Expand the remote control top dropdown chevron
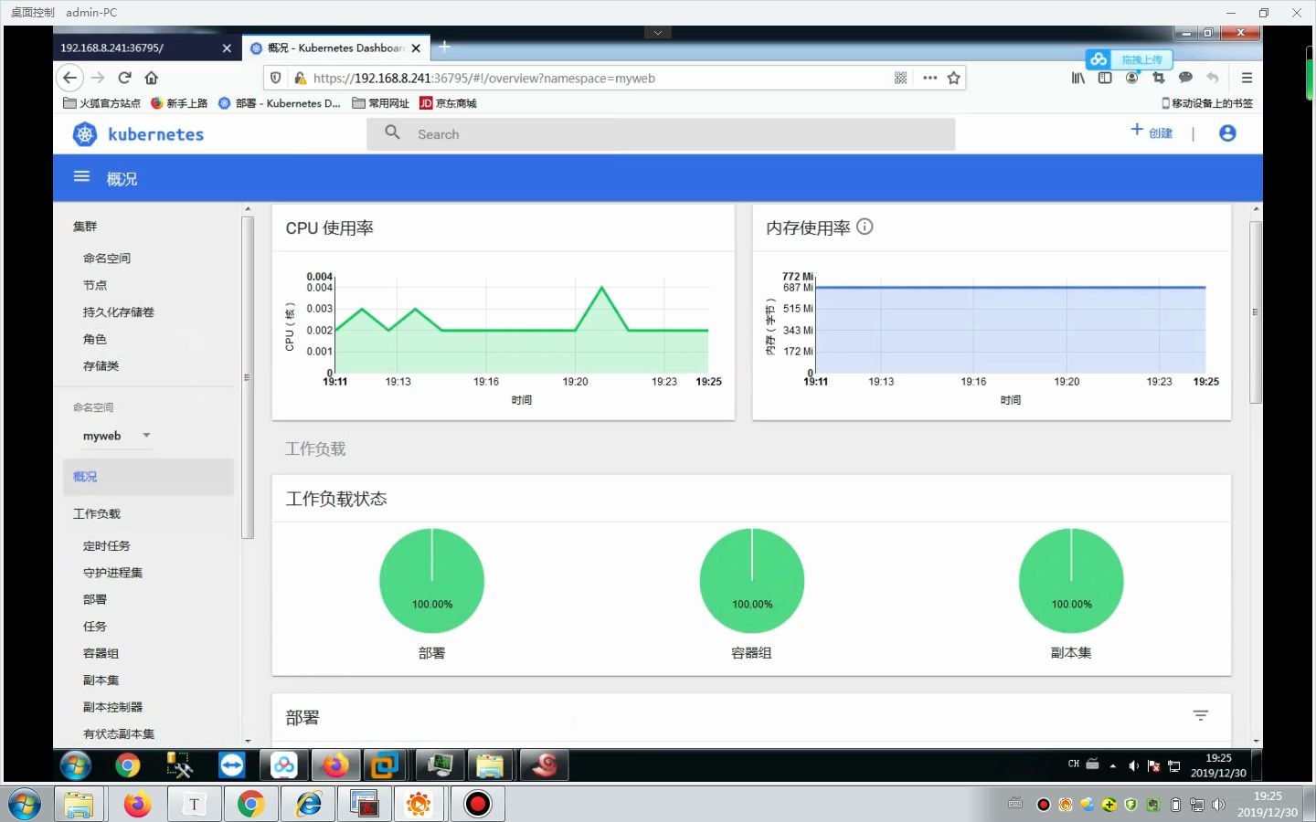This screenshot has width=1316, height=822. (657, 32)
